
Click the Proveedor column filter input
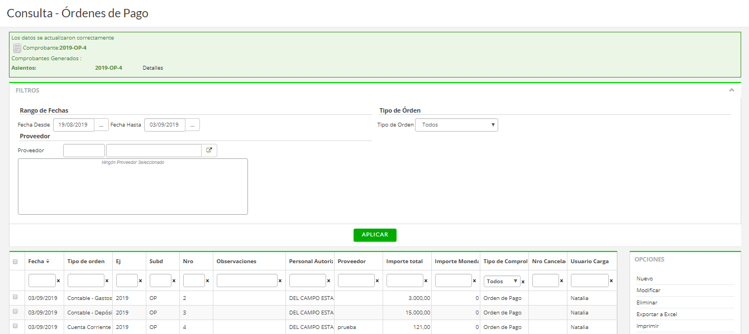pyautogui.click(x=356, y=280)
